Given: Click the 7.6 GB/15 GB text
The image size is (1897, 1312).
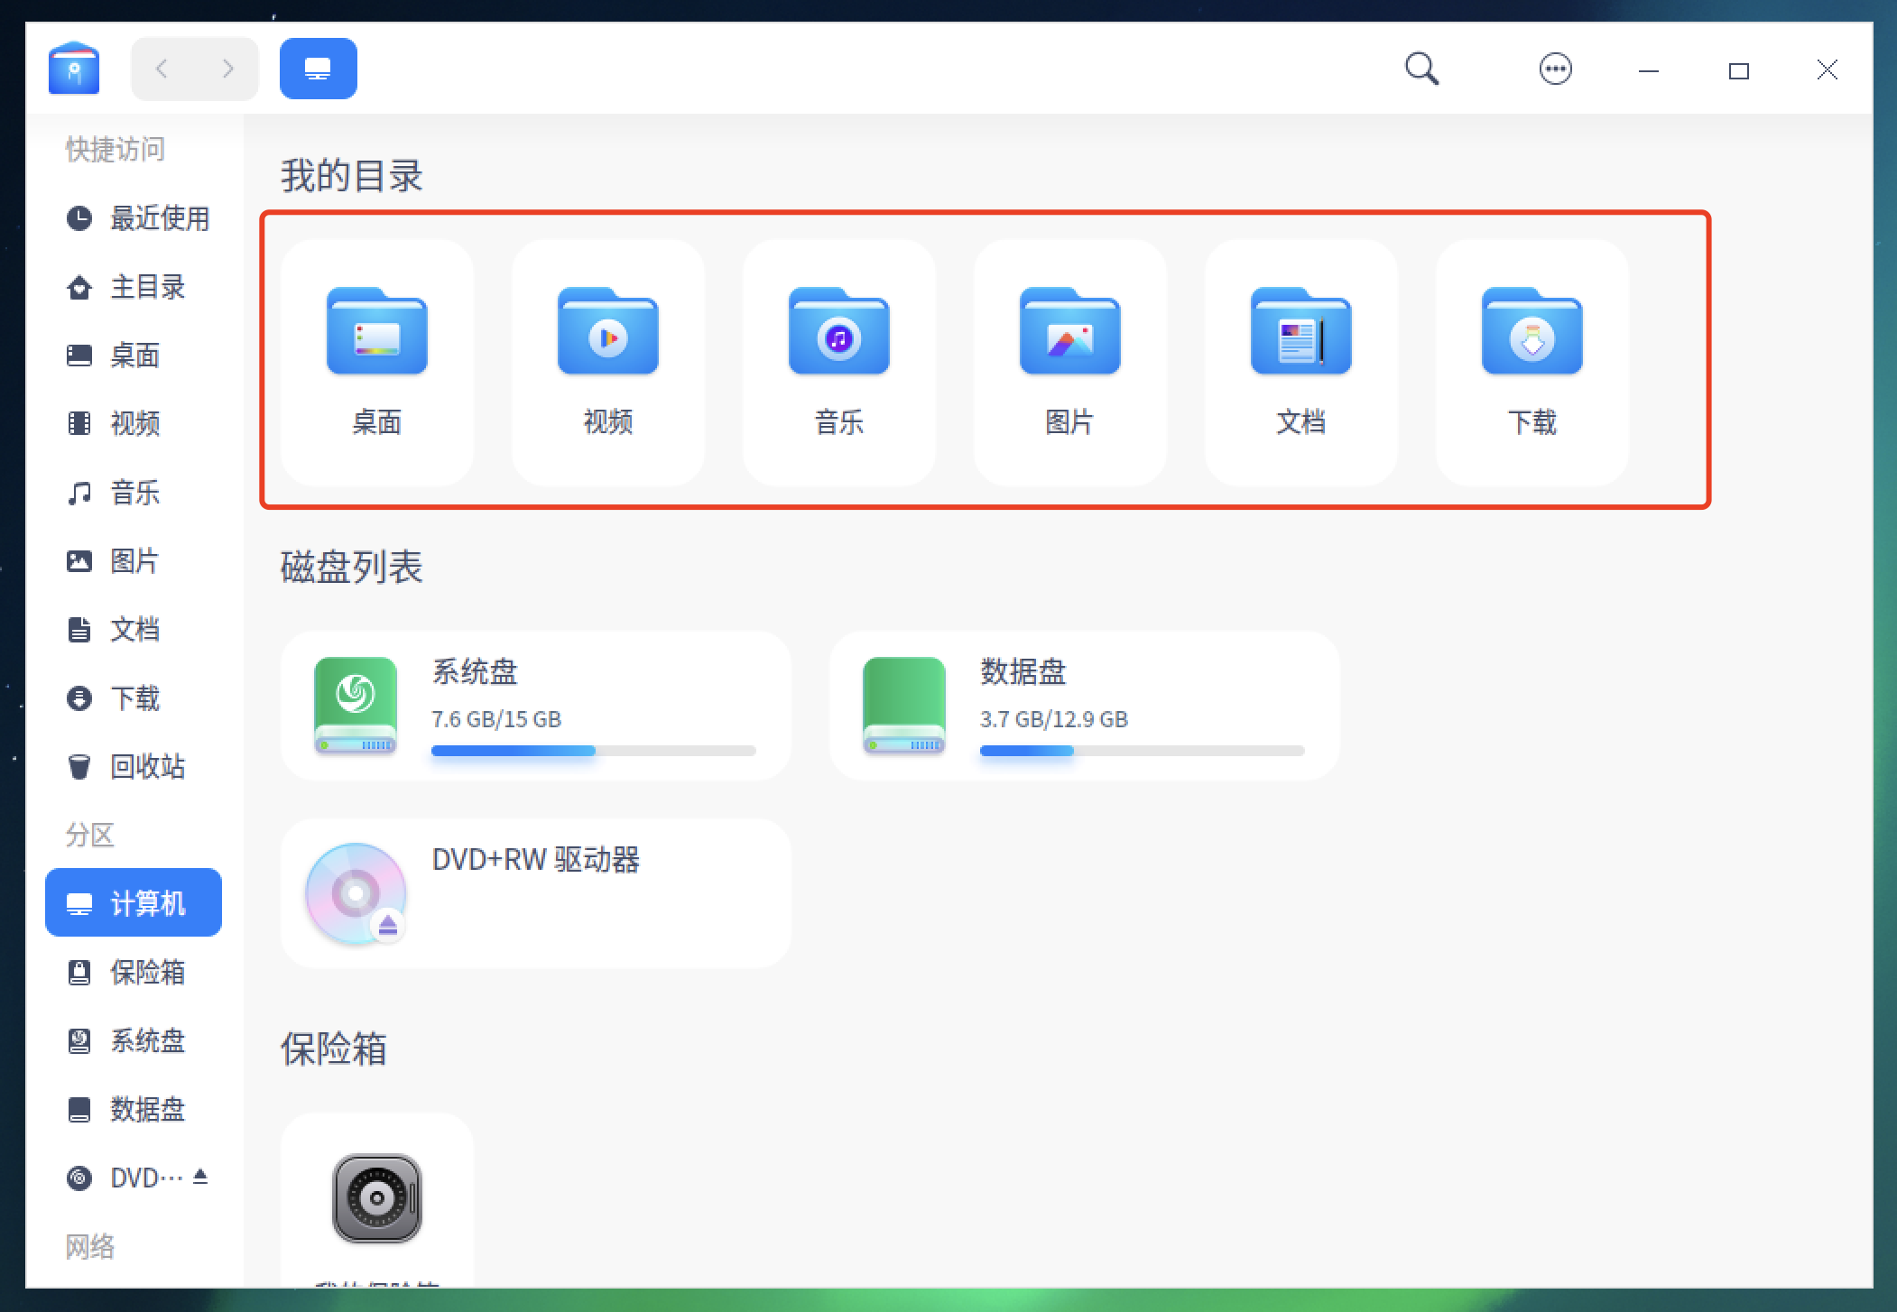Looking at the screenshot, I should pyautogui.click(x=496, y=719).
